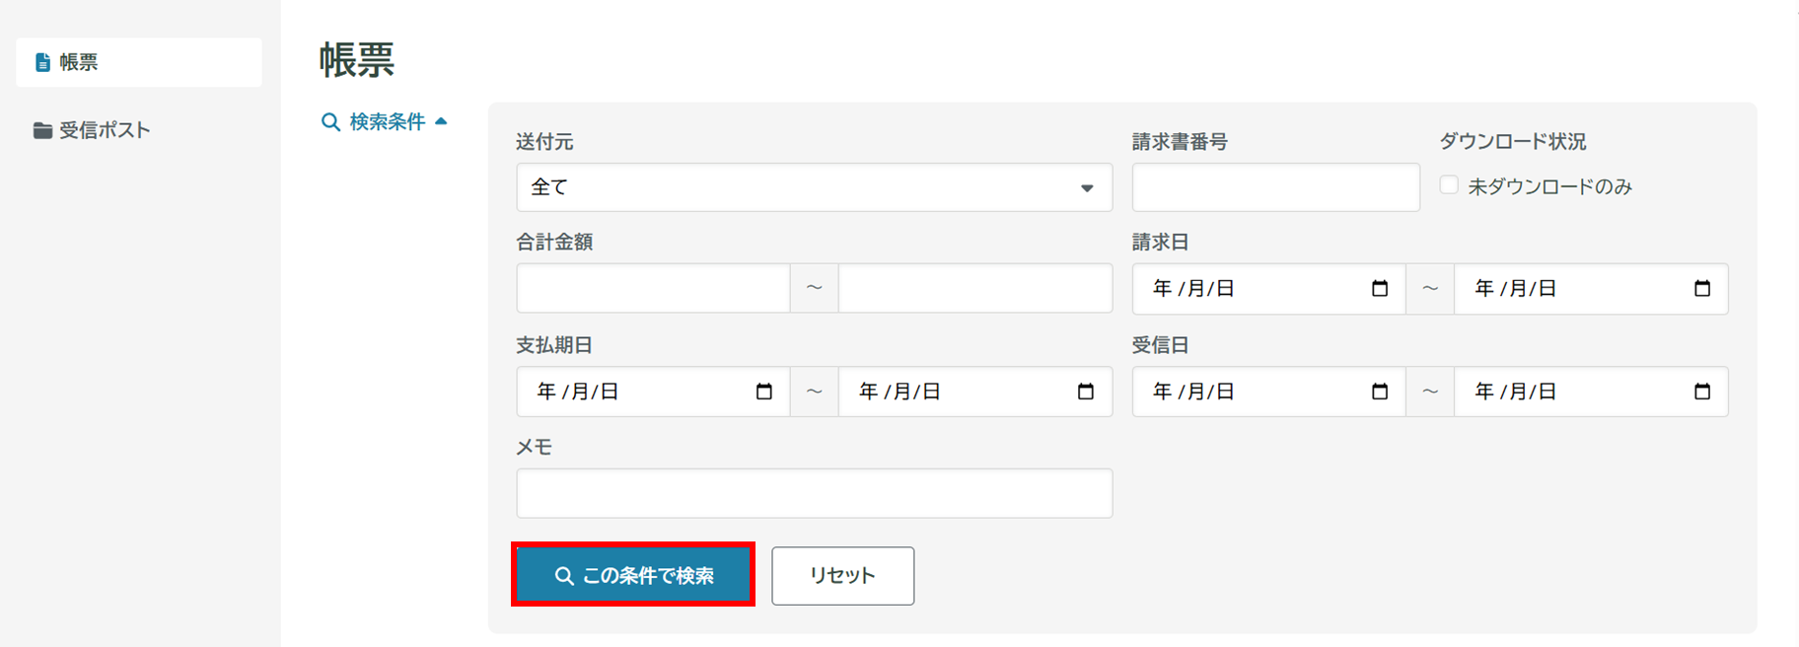Open calendar picker for 請求日 start date
Viewport: 1799px width, 647px height.
coord(1380,289)
